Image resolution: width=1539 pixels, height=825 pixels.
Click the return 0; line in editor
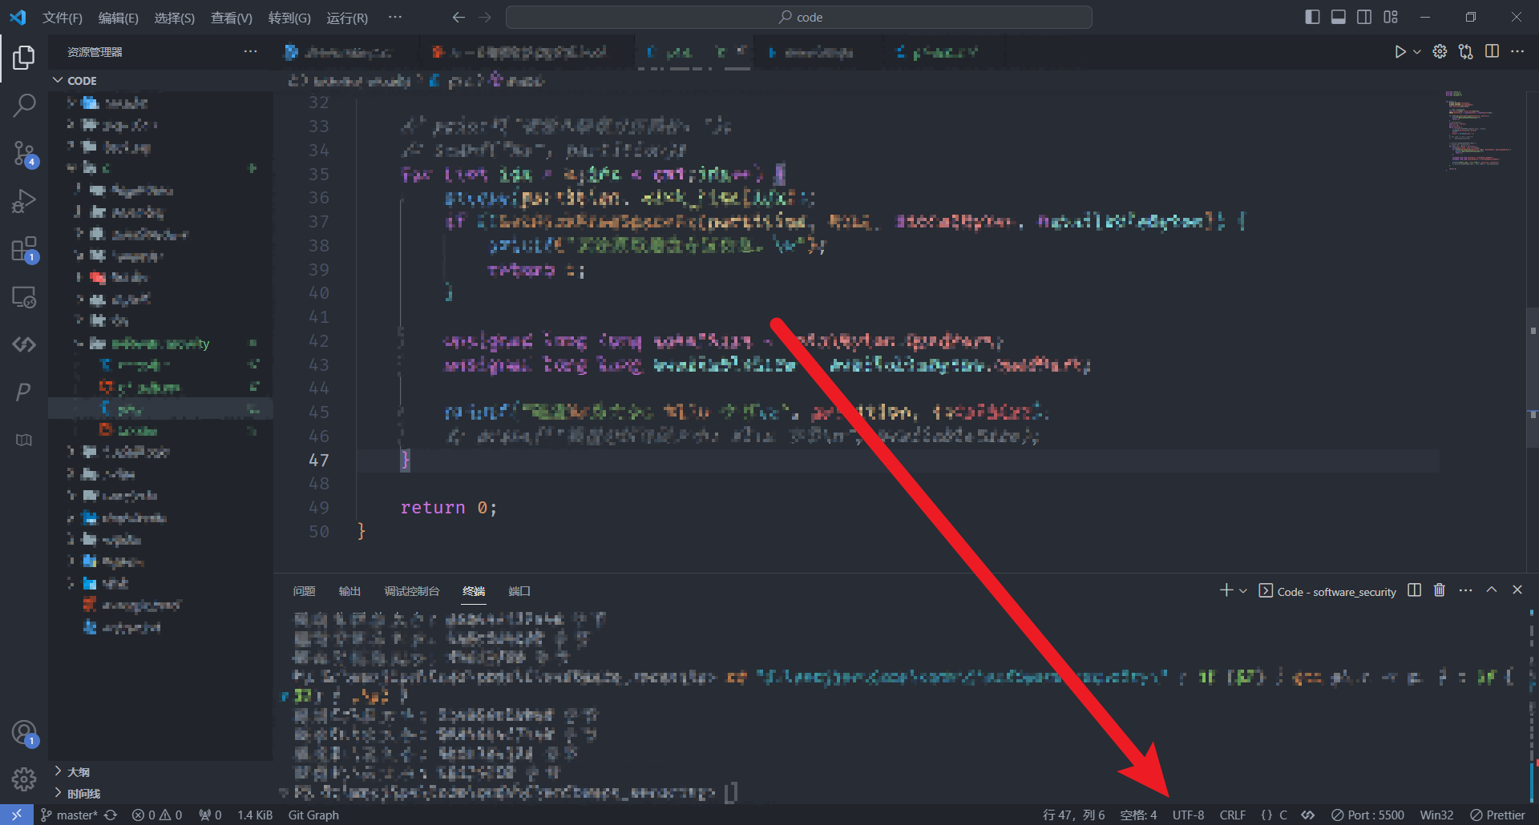point(448,508)
